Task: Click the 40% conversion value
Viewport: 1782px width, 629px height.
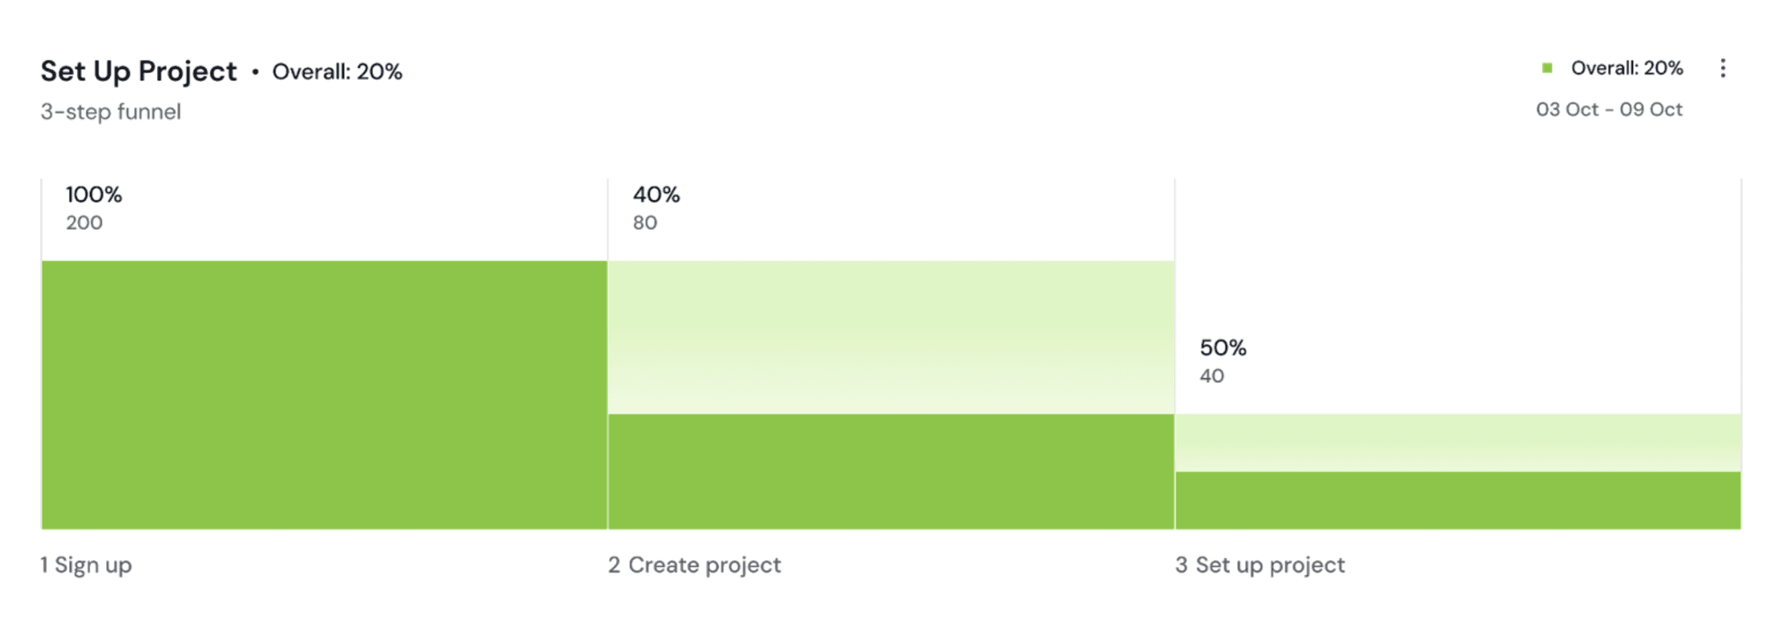Action: coord(656,194)
